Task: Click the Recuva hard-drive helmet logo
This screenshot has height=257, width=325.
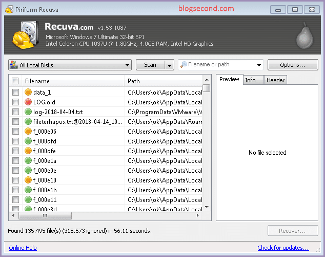Action: 26,35
